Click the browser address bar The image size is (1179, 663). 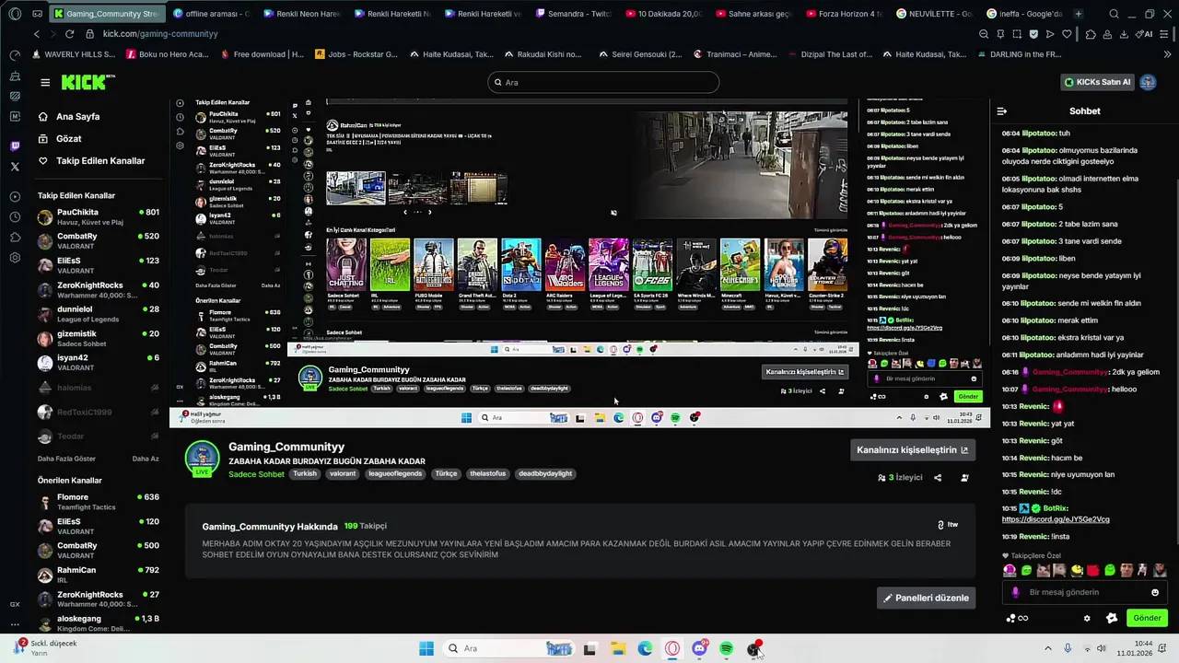tap(525, 34)
